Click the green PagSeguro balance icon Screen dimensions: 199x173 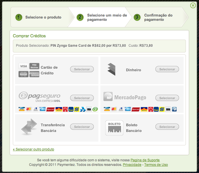pyautogui.click(x=95, y=109)
